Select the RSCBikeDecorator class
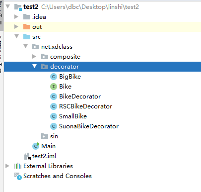 [x=85, y=106]
